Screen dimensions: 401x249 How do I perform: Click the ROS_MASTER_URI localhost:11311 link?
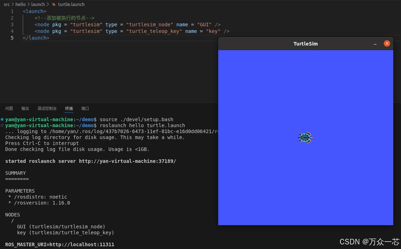(82, 244)
